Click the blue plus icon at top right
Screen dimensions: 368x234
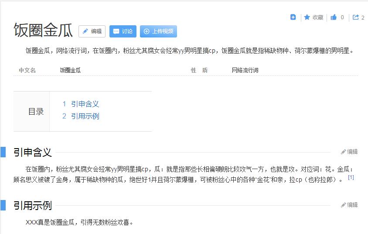(x=293, y=17)
